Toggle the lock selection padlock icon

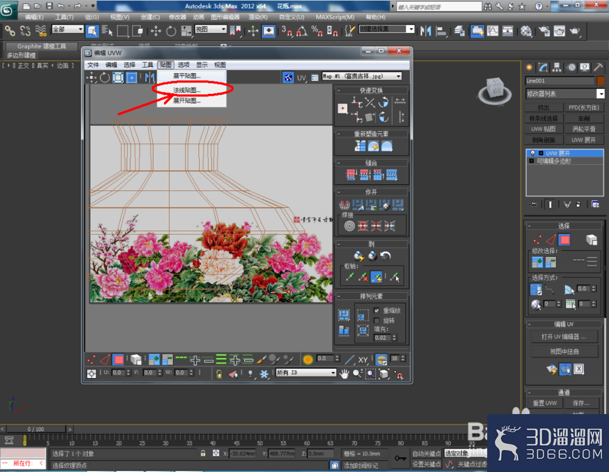(219, 374)
